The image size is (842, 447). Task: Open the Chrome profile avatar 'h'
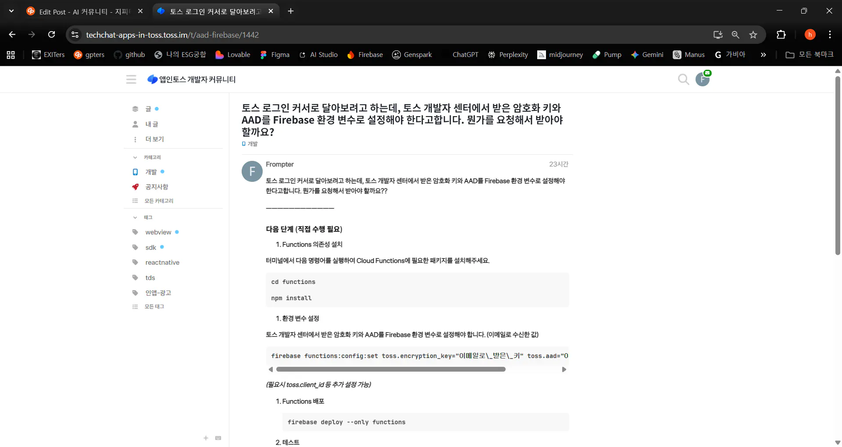(x=810, y=35)
